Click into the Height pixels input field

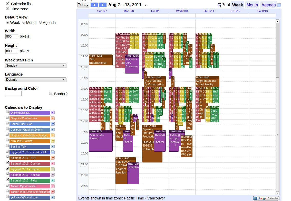[x=12, y=51]
